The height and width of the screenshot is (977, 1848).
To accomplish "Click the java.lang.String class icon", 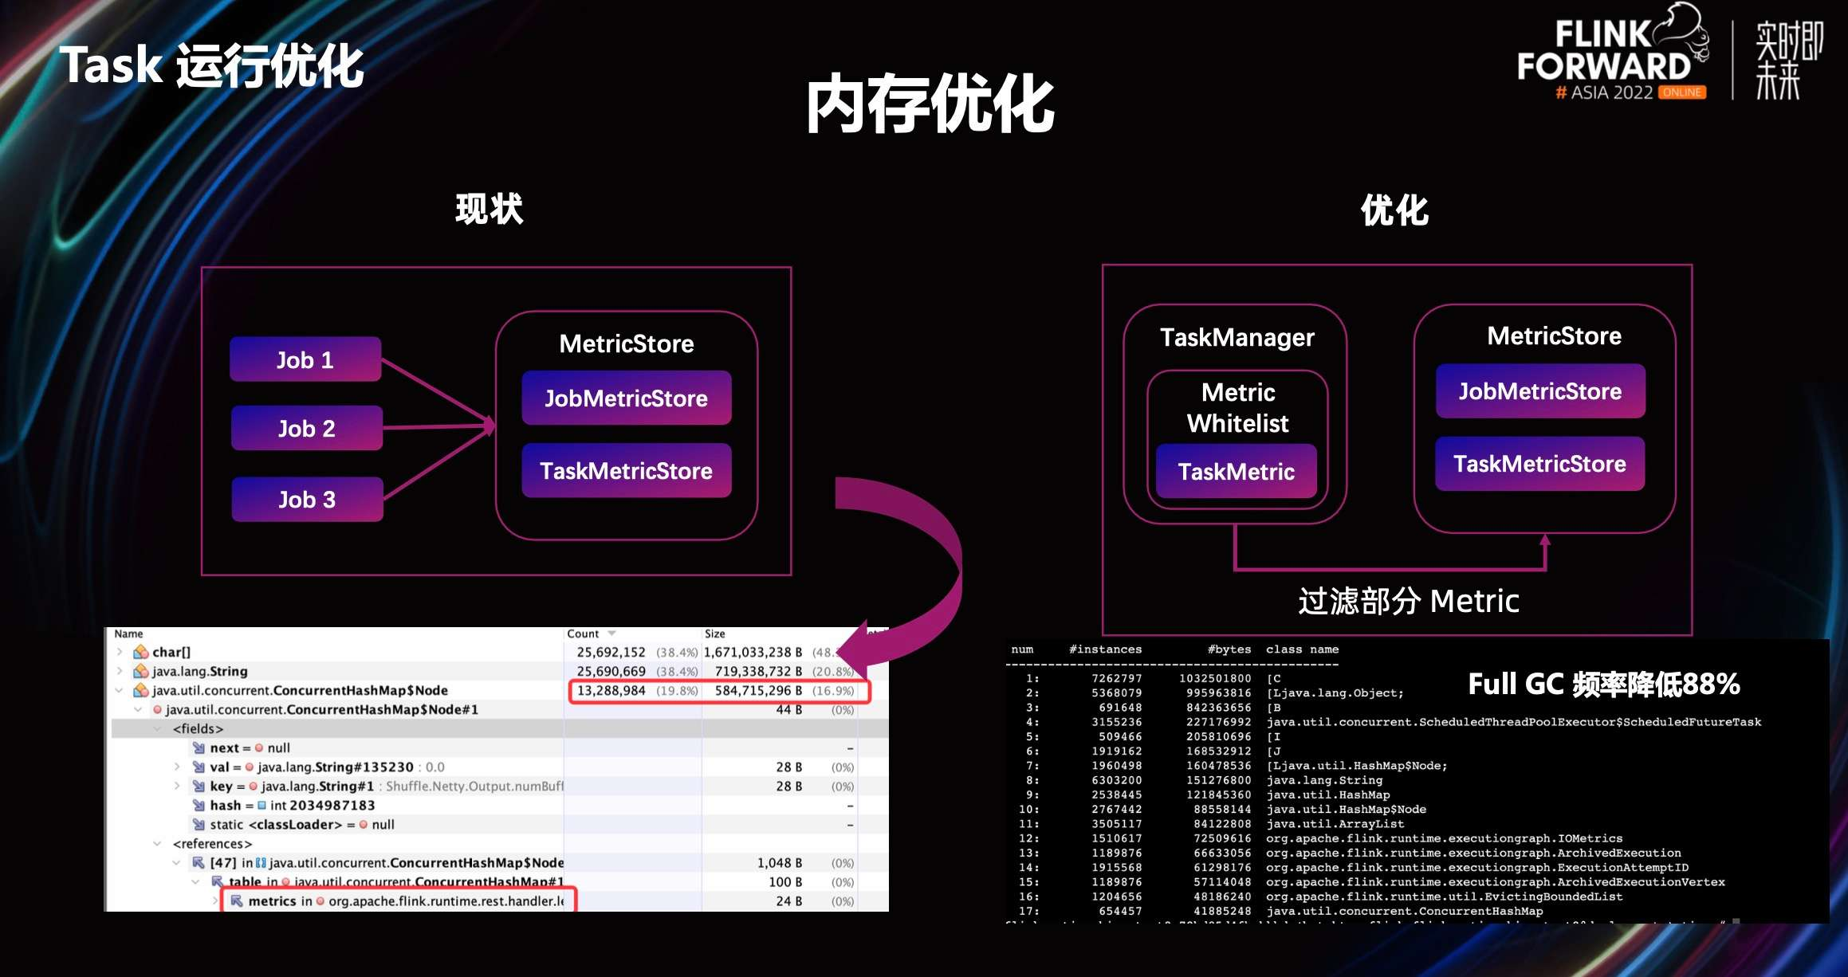I will [x=141, y=671].
